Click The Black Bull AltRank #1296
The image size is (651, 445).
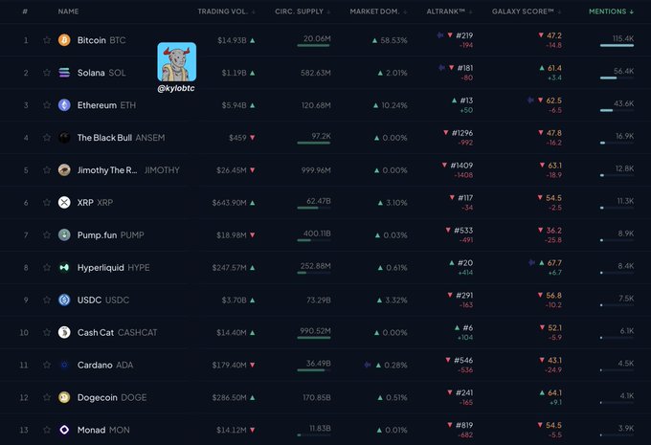tap(462, 133)
